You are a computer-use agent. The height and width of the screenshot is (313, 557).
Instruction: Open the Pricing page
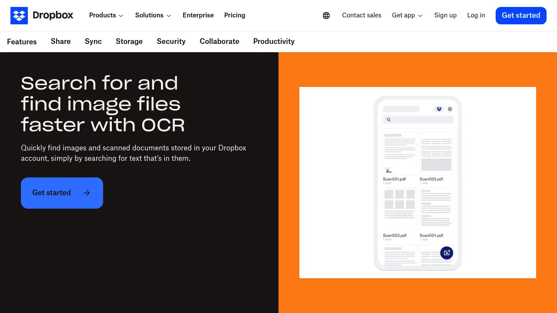235,15
